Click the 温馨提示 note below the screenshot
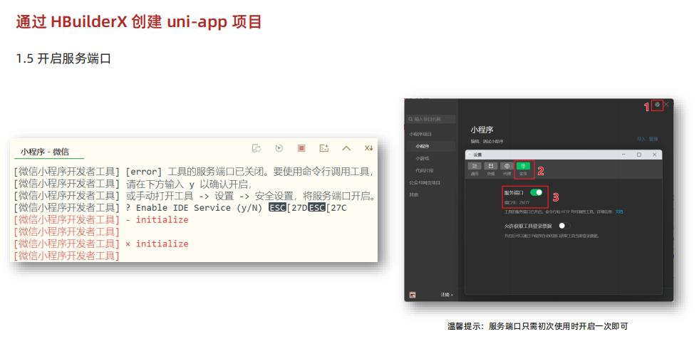699x339 pixels. click(538, 326)
